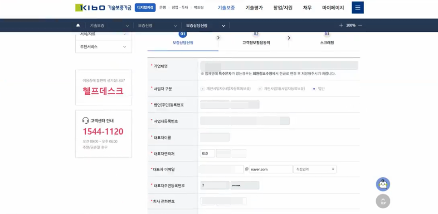Screen dimensions: 438x214
Task: Click the 010 phone prefix field
Action: point(208,153)
